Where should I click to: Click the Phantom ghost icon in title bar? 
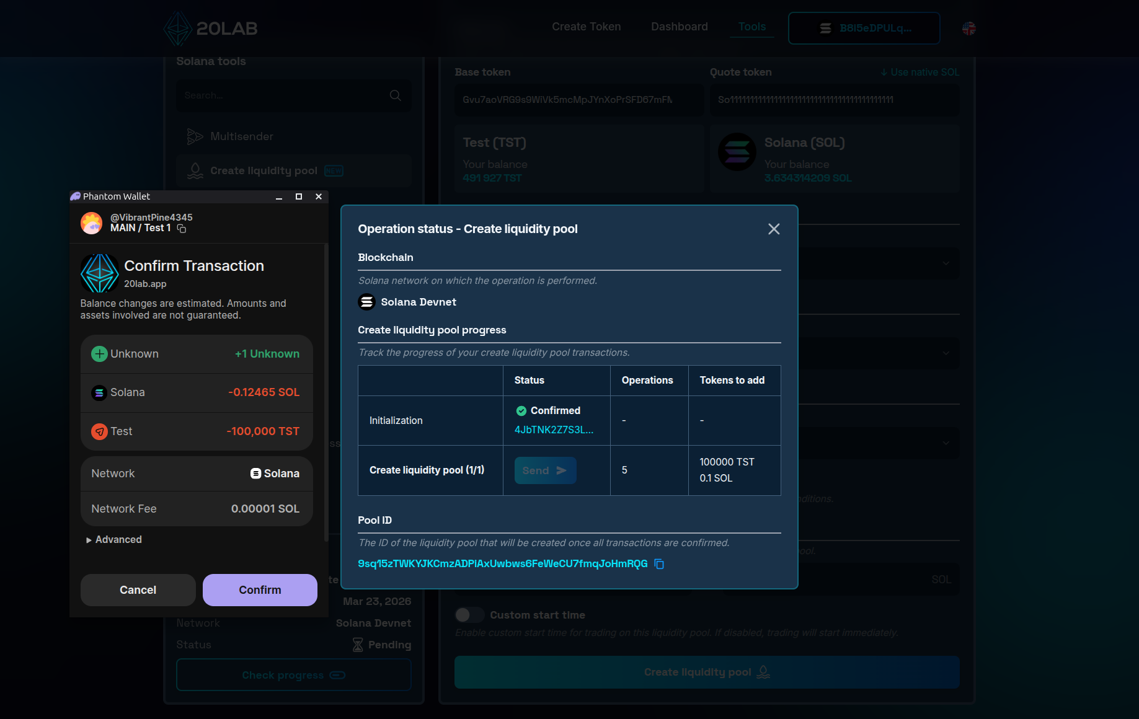(x=76, y=196)
